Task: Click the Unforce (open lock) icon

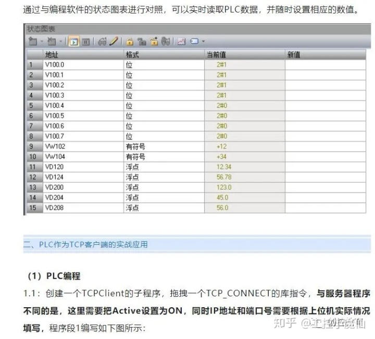Action: coord(142,42)
